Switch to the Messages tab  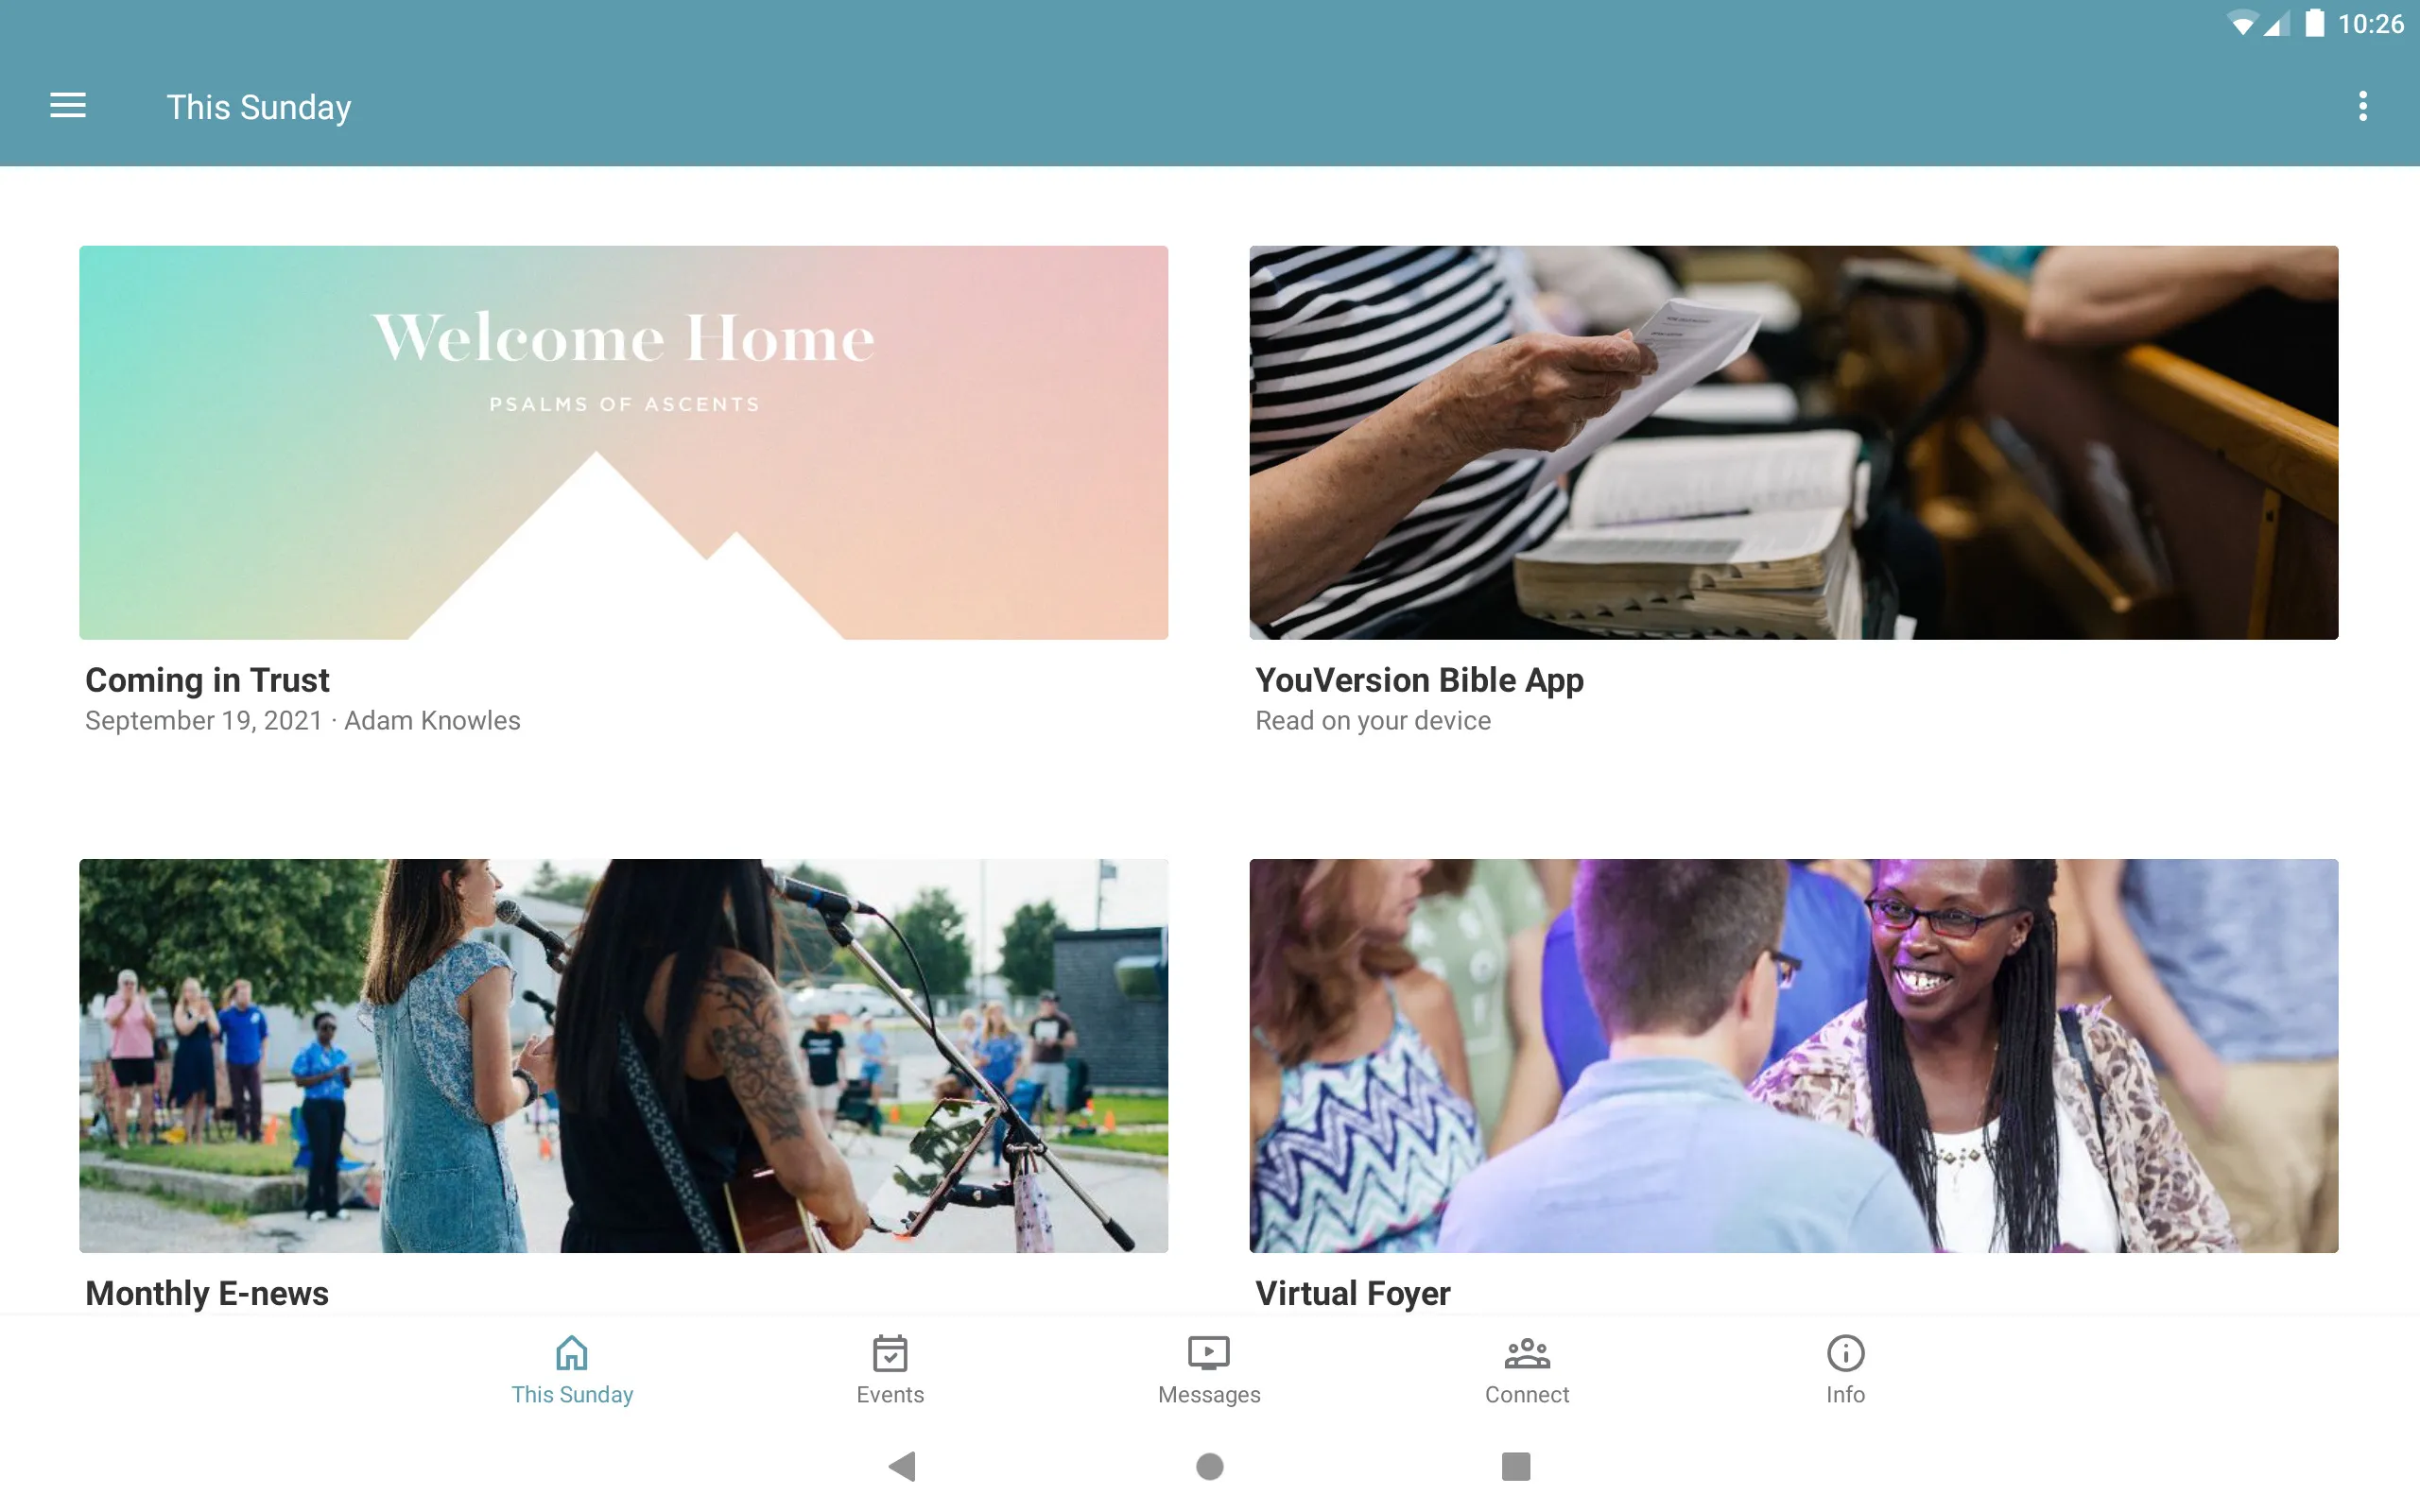(1209, 1373)
